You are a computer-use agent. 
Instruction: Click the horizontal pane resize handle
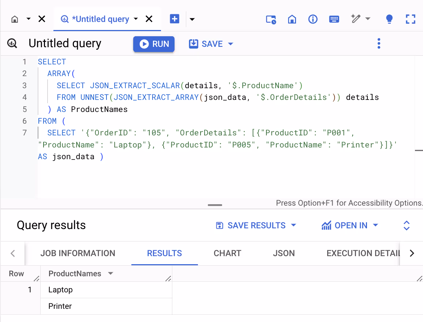(215, 205)
